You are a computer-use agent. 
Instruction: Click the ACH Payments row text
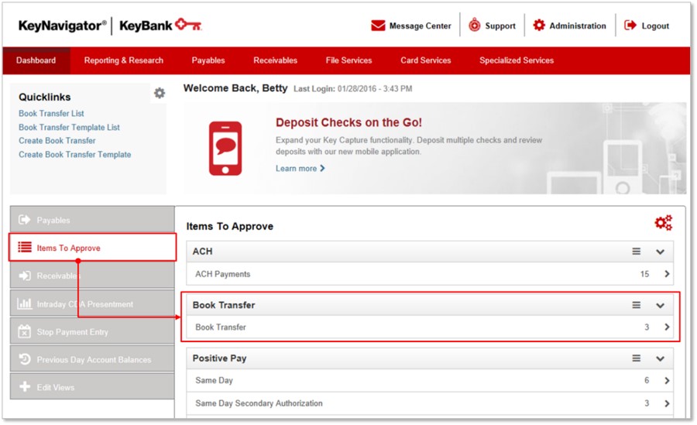click(x=223, y=274)
